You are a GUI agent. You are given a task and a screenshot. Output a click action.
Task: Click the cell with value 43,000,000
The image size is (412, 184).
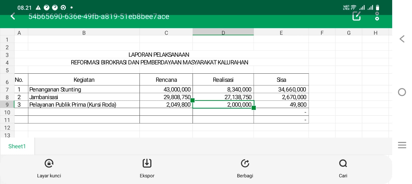click(166, 89)
